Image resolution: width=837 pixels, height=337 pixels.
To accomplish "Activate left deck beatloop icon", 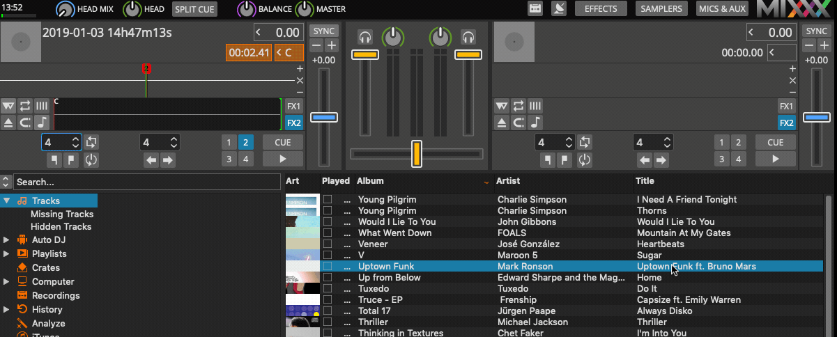I will [91, 142].
